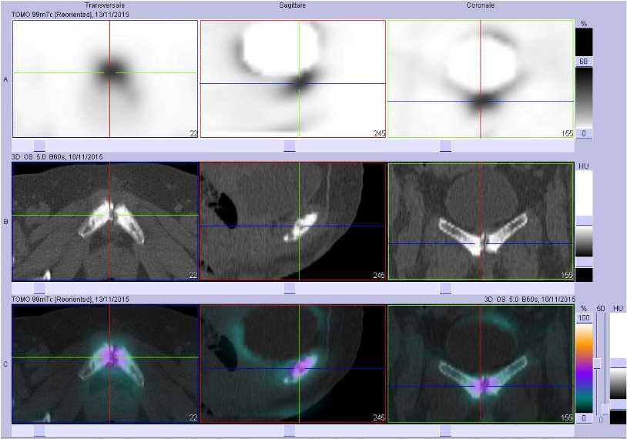The width and height of the screenshot is (627, 439).
Task: Click the slice scrollbar thumb under row A transversal
Action: (39, 146)
